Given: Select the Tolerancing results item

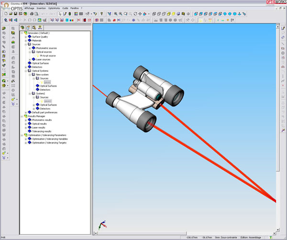Looking at the screenshot, I should (42, 131).
